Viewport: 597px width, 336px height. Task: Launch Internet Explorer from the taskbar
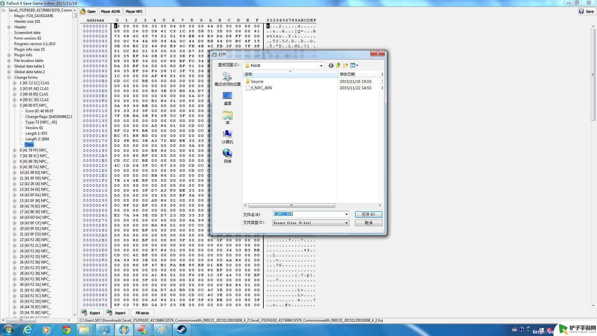click(x=28, y=330)
